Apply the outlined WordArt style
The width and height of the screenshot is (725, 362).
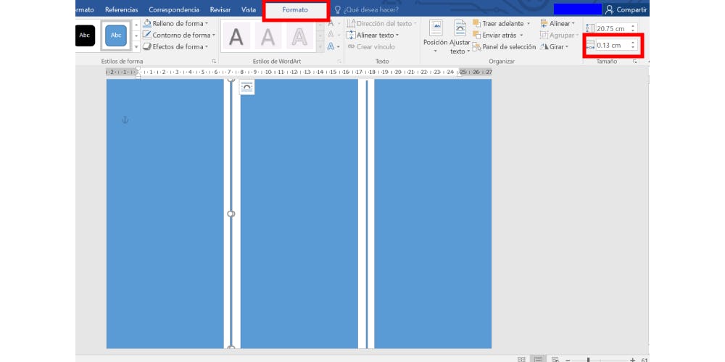click(299, 36)
